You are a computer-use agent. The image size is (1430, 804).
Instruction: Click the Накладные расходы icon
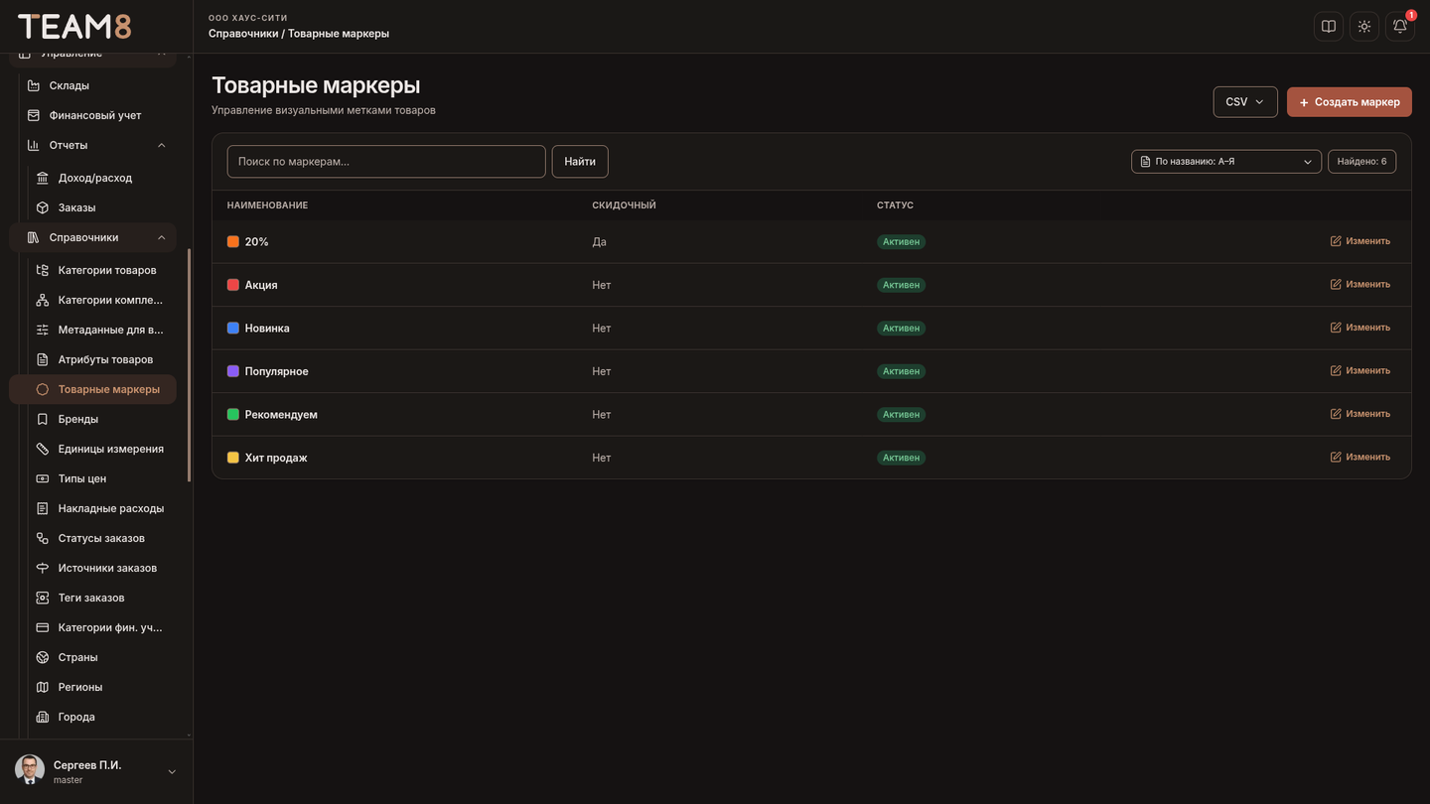[43, 508]
